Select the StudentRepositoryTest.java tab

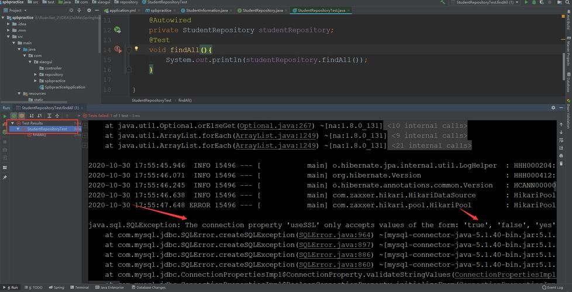coord(322,11)
